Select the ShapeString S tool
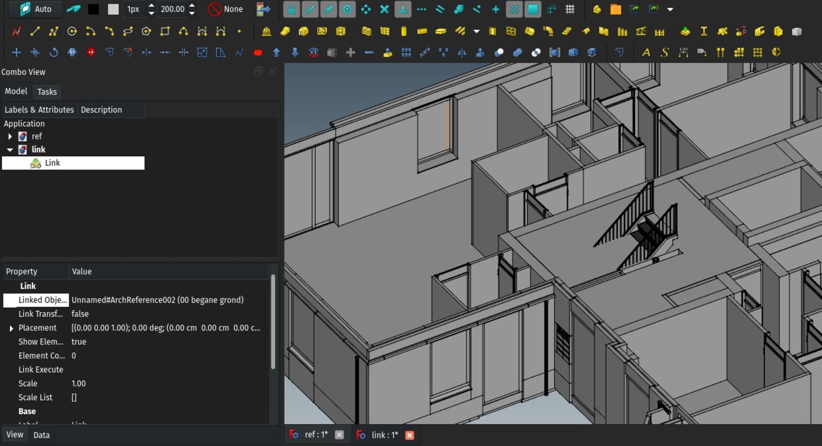This screenshot has width=822, height=446. pos(664,52)
